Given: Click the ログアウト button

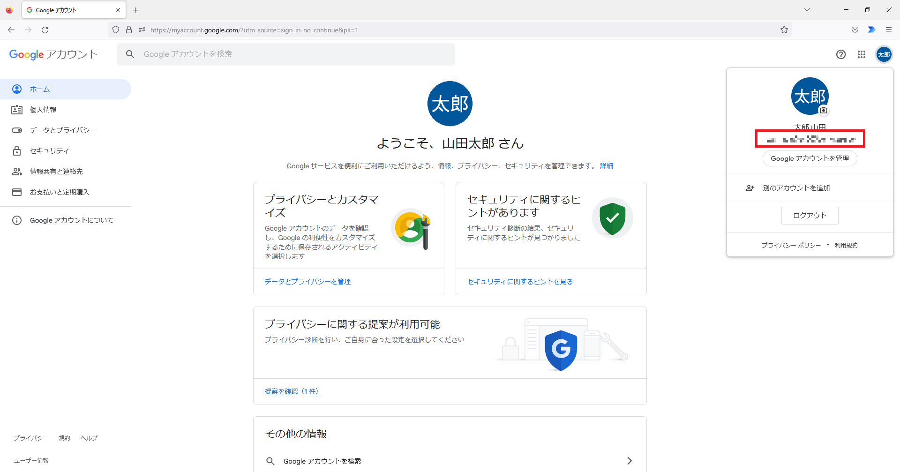Looking at the screenshot, I should (x=810, y=216).
